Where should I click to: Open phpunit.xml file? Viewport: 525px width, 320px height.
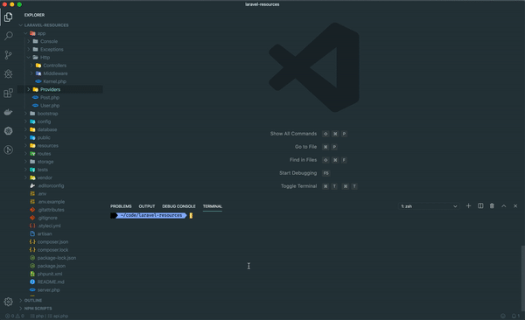coord(50,275)
